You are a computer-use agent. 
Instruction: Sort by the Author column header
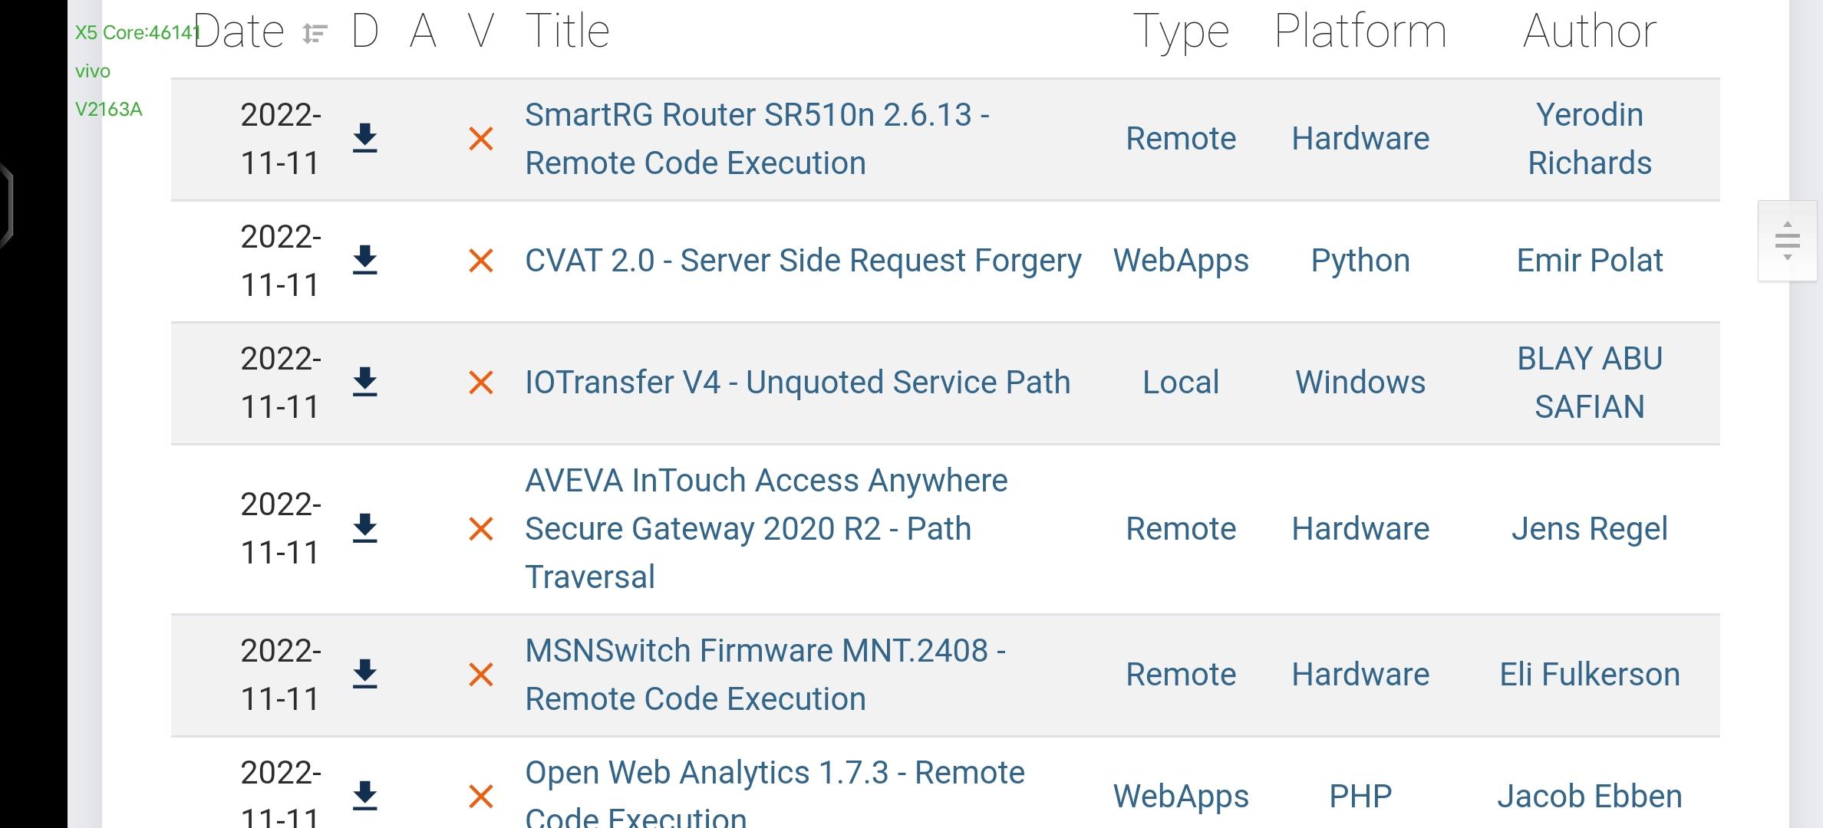(1589, 32)
